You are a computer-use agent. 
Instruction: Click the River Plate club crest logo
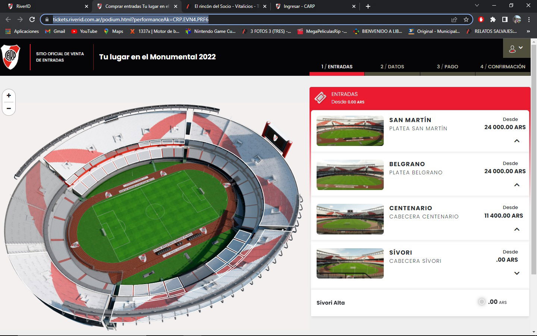pyautogui.click(x=10, y=57)
